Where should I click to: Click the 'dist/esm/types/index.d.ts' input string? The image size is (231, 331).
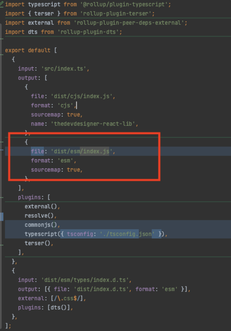pos(85,280)
